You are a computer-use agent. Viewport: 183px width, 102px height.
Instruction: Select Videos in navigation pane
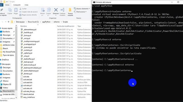[x=5, y=88]
